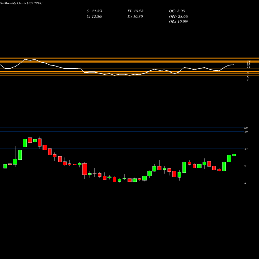
Task: Click the large red candle body below the 9 line
Action: pyautogui.click(x=84, y=169)
